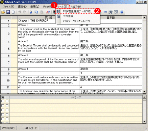Click the message pane scroll-down arrow

tap(144, 121)
